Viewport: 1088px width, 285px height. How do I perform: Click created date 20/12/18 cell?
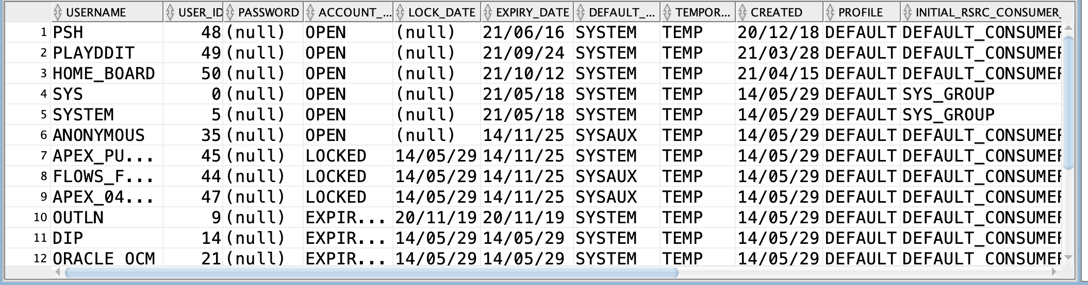[779, 32]
